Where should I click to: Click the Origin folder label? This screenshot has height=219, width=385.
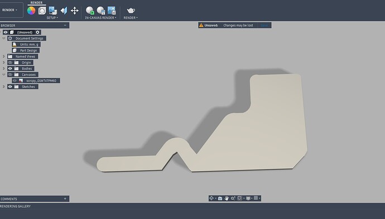[x=26, y=62]
